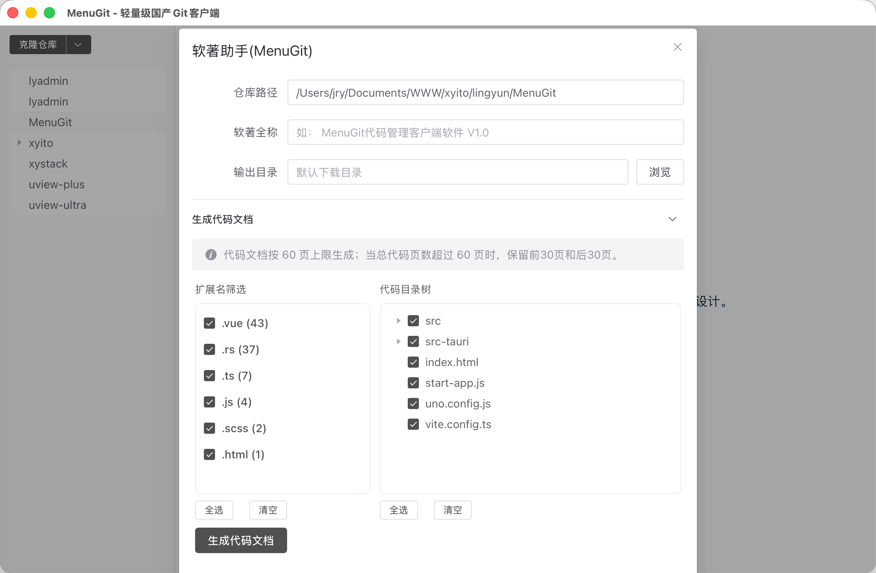This screenshot has height=573, width=876.
Task: Expand the src-tauri folder arrow
Action: 398,341
